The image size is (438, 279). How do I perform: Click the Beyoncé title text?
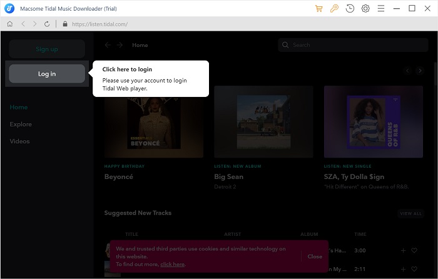[x=119, y=177]
